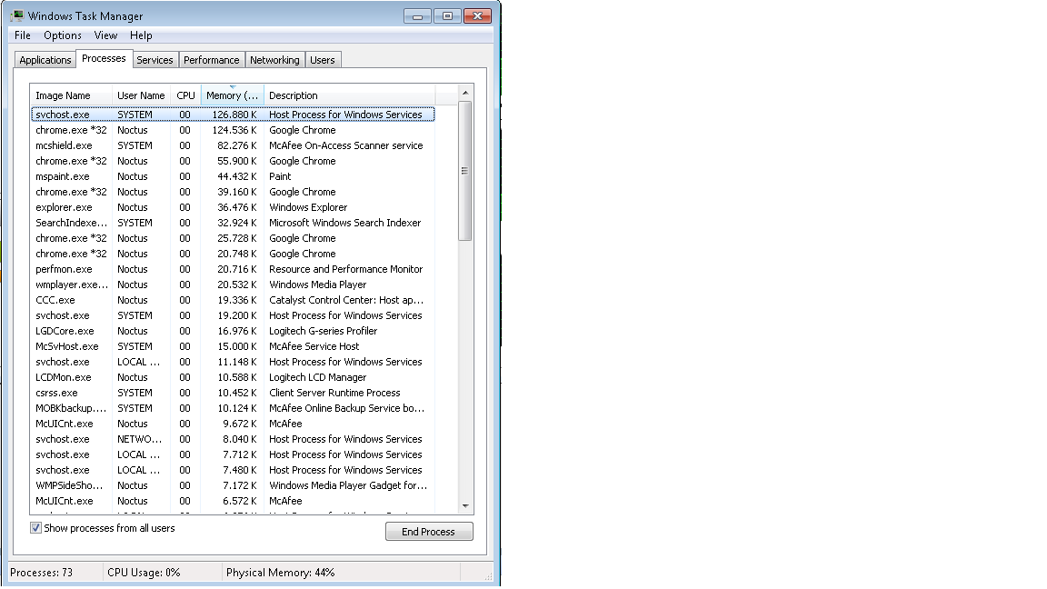1047x589 pixels.
Task: Select svchost.exe using 126.880 K memory
Action: coord(233,115)
